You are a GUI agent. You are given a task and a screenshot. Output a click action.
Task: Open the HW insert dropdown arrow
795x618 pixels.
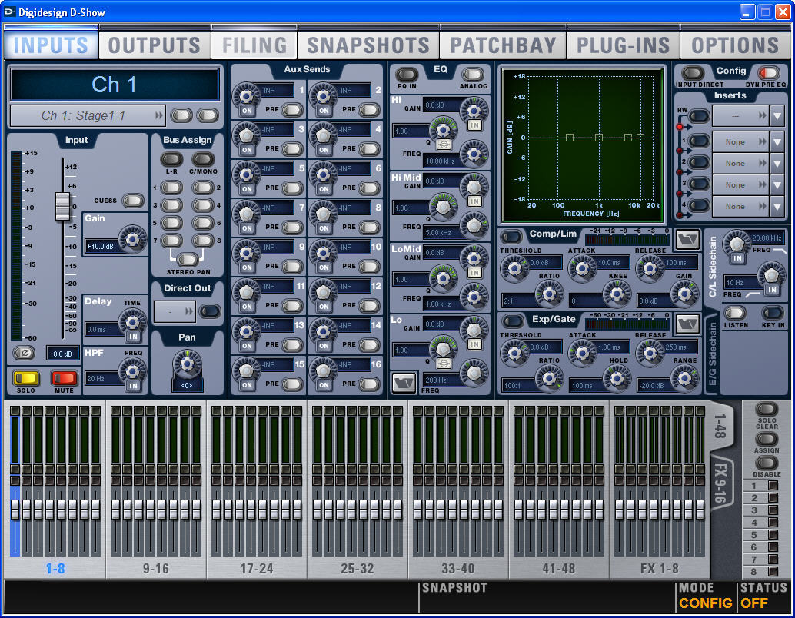[x=777, y=116]
